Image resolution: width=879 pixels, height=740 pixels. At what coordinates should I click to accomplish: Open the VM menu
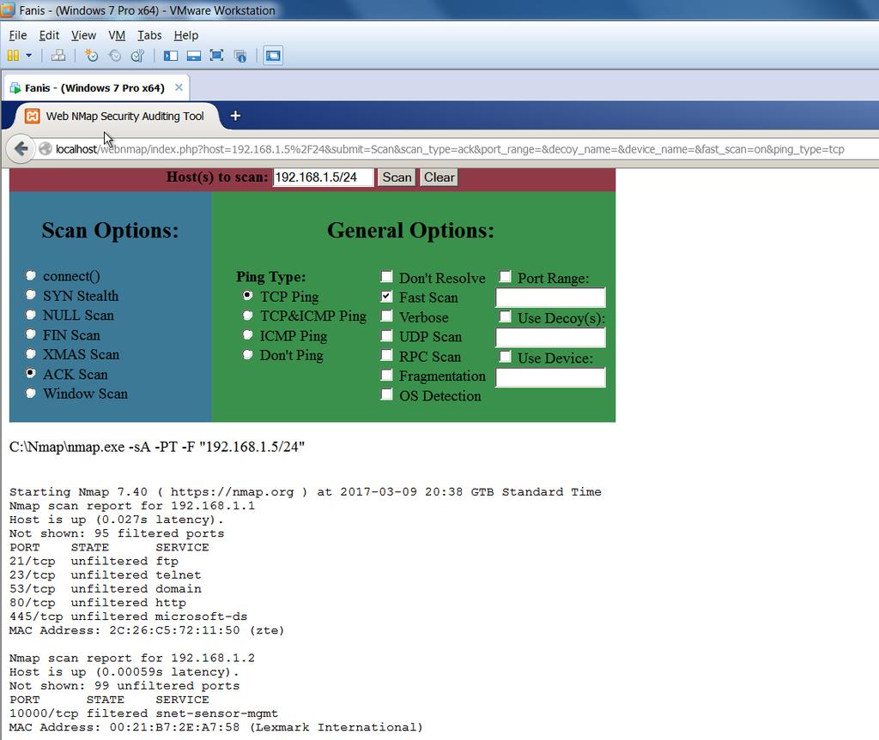pos(117,35)
